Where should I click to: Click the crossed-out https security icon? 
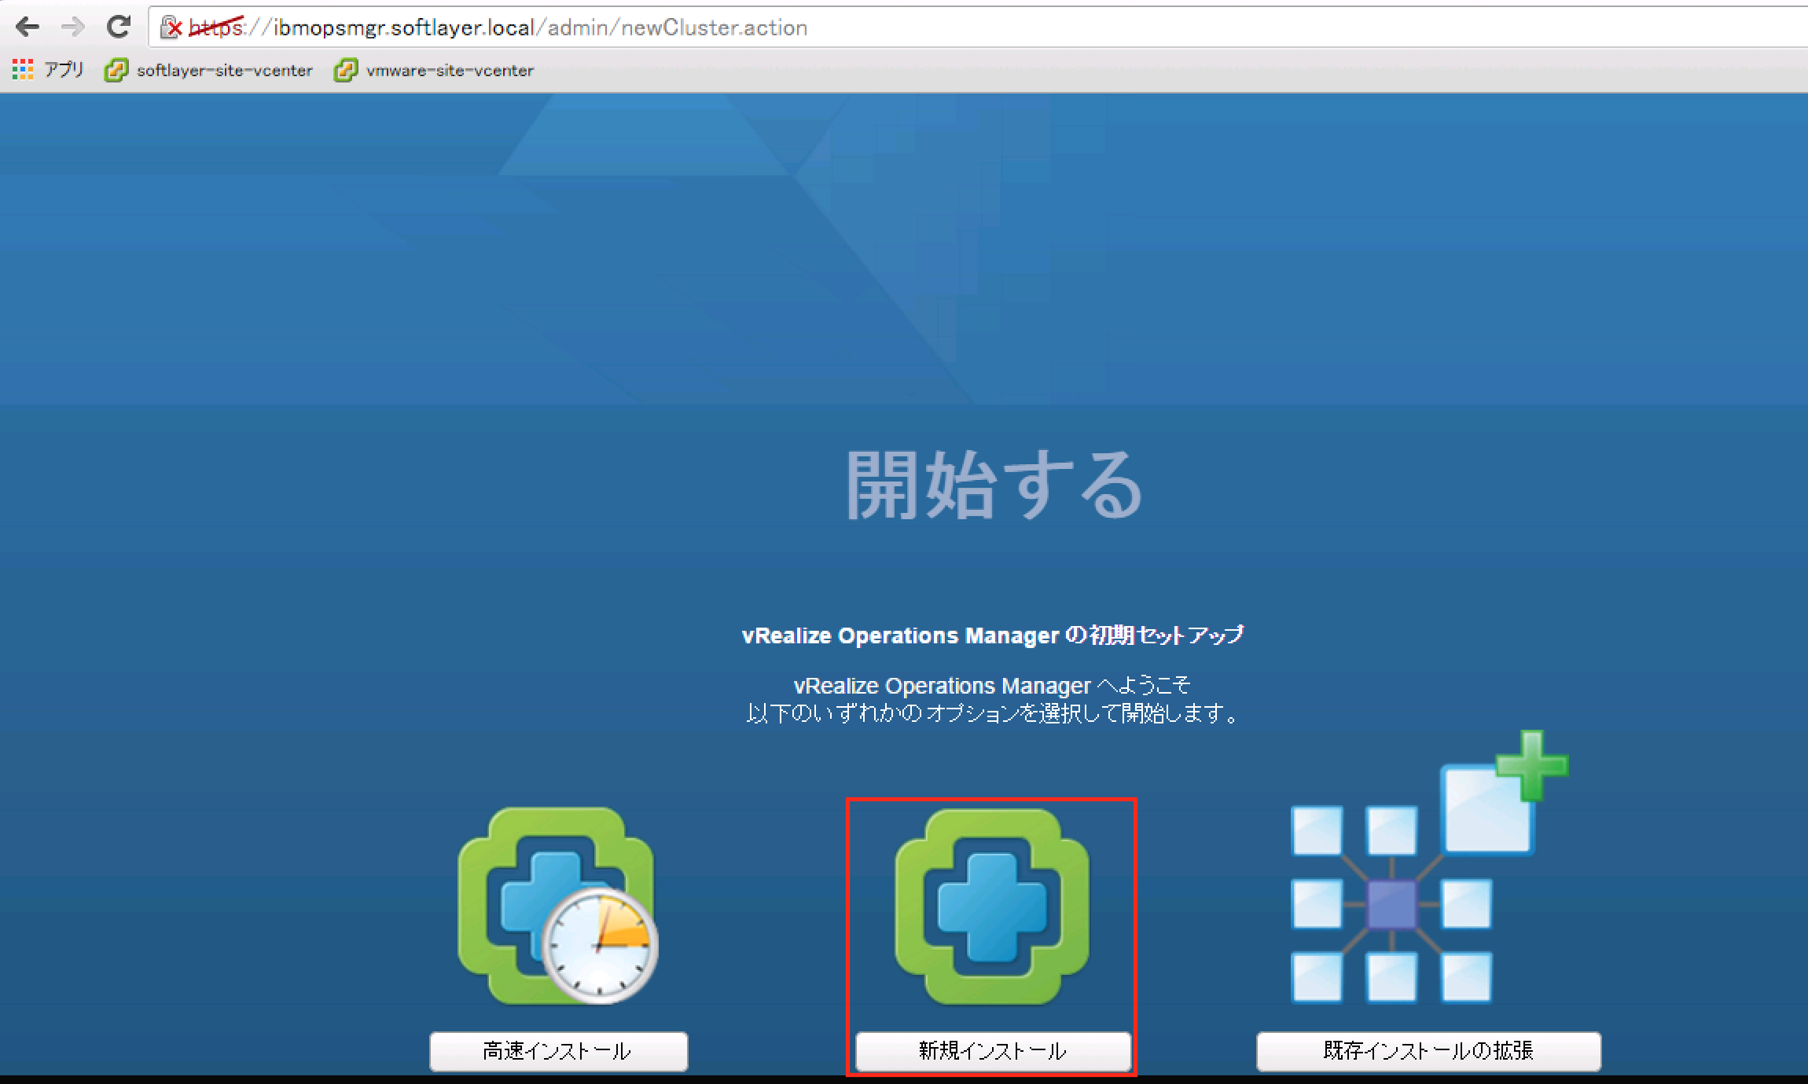click(172, 26)
